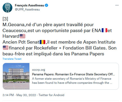The height and width of the screenshot is (102, 122).
Task: Click the article description about former state secretary
Action: (x=72, y=81)
